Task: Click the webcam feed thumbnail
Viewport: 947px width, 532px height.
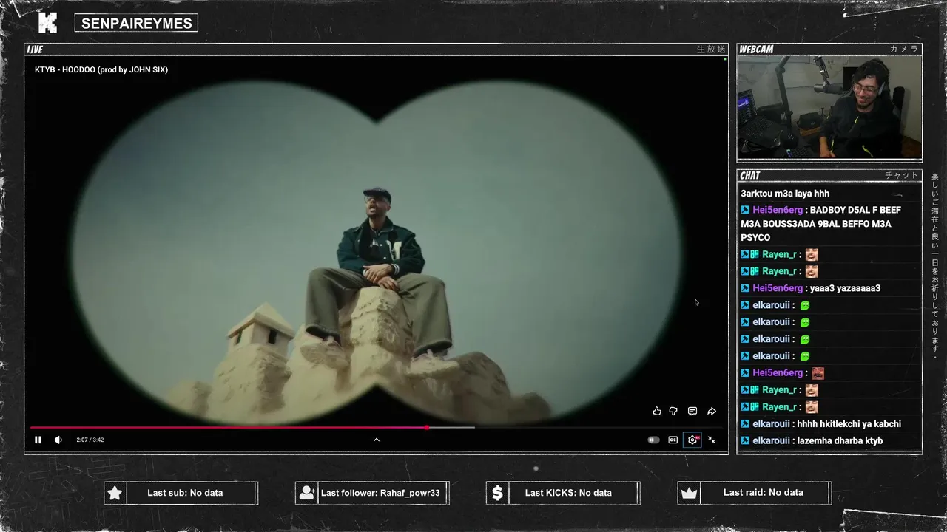Action: click(x=829, y=107)
